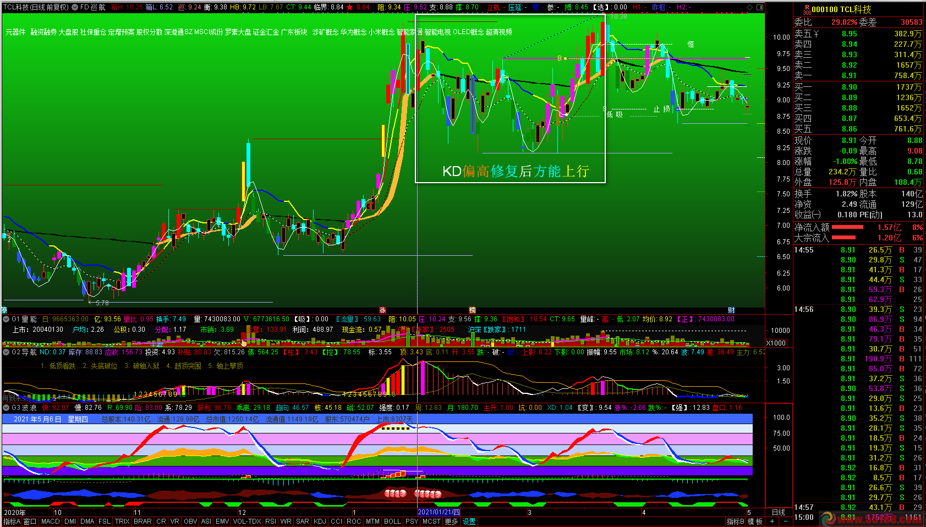This screenshot has height=527, width=926.
Task: Open the 指标B indicator selector
Action: click(x=736, y=521)
